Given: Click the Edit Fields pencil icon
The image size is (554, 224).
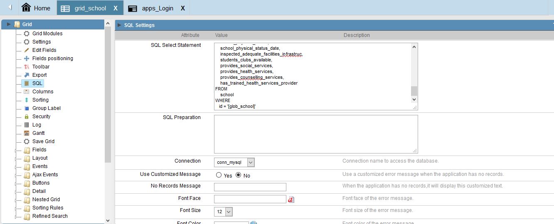Looking at the screenshot, I should click(x=27, y=50).
